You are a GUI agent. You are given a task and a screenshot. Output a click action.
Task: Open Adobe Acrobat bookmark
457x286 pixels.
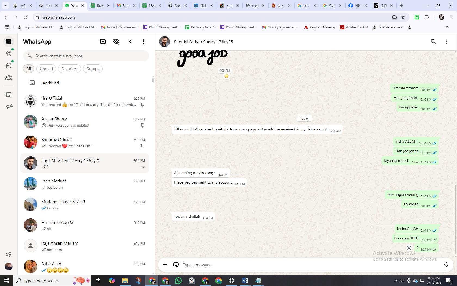354,27
